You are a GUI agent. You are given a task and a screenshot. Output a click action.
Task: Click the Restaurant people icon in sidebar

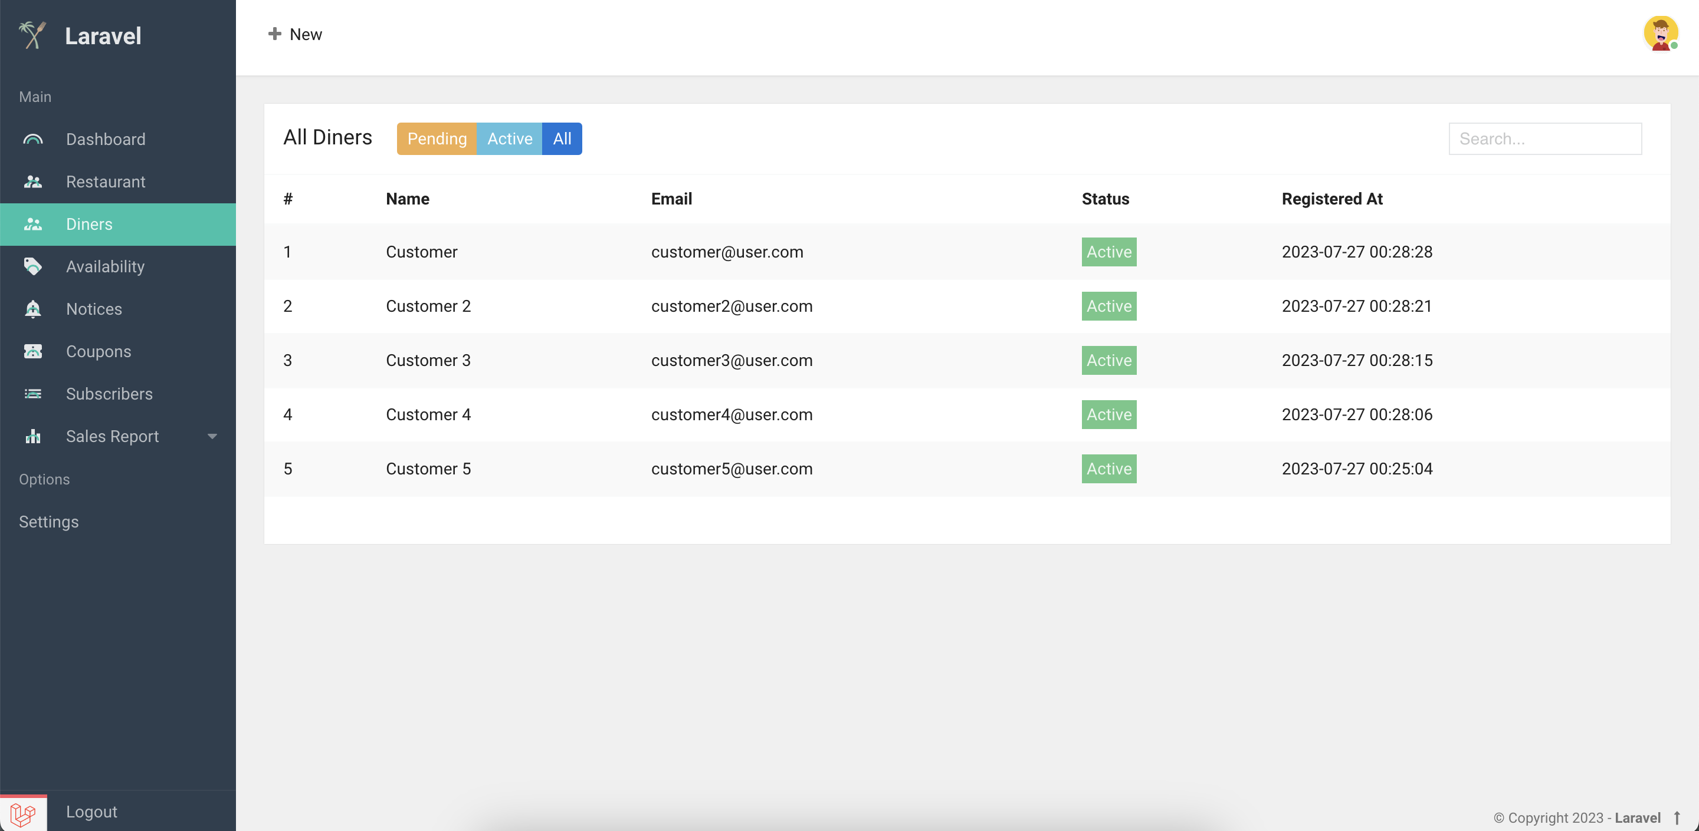click(x=33, y=182)
